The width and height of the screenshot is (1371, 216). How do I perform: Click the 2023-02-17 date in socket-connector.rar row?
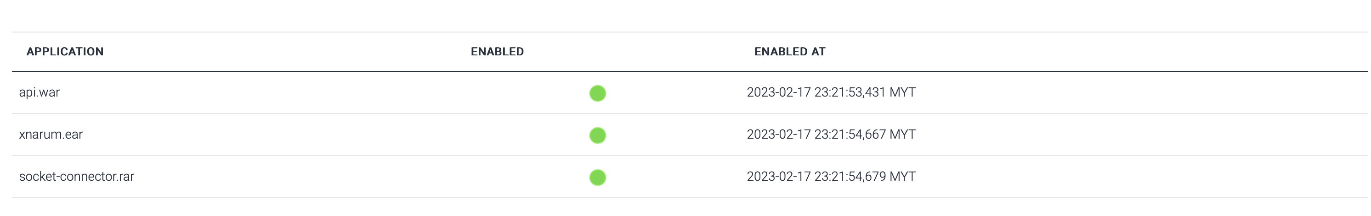click(778, 176)
